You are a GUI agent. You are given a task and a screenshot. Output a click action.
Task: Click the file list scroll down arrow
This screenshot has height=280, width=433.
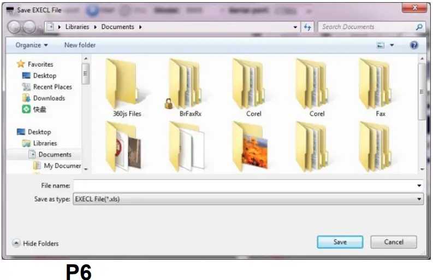(422, 169)
